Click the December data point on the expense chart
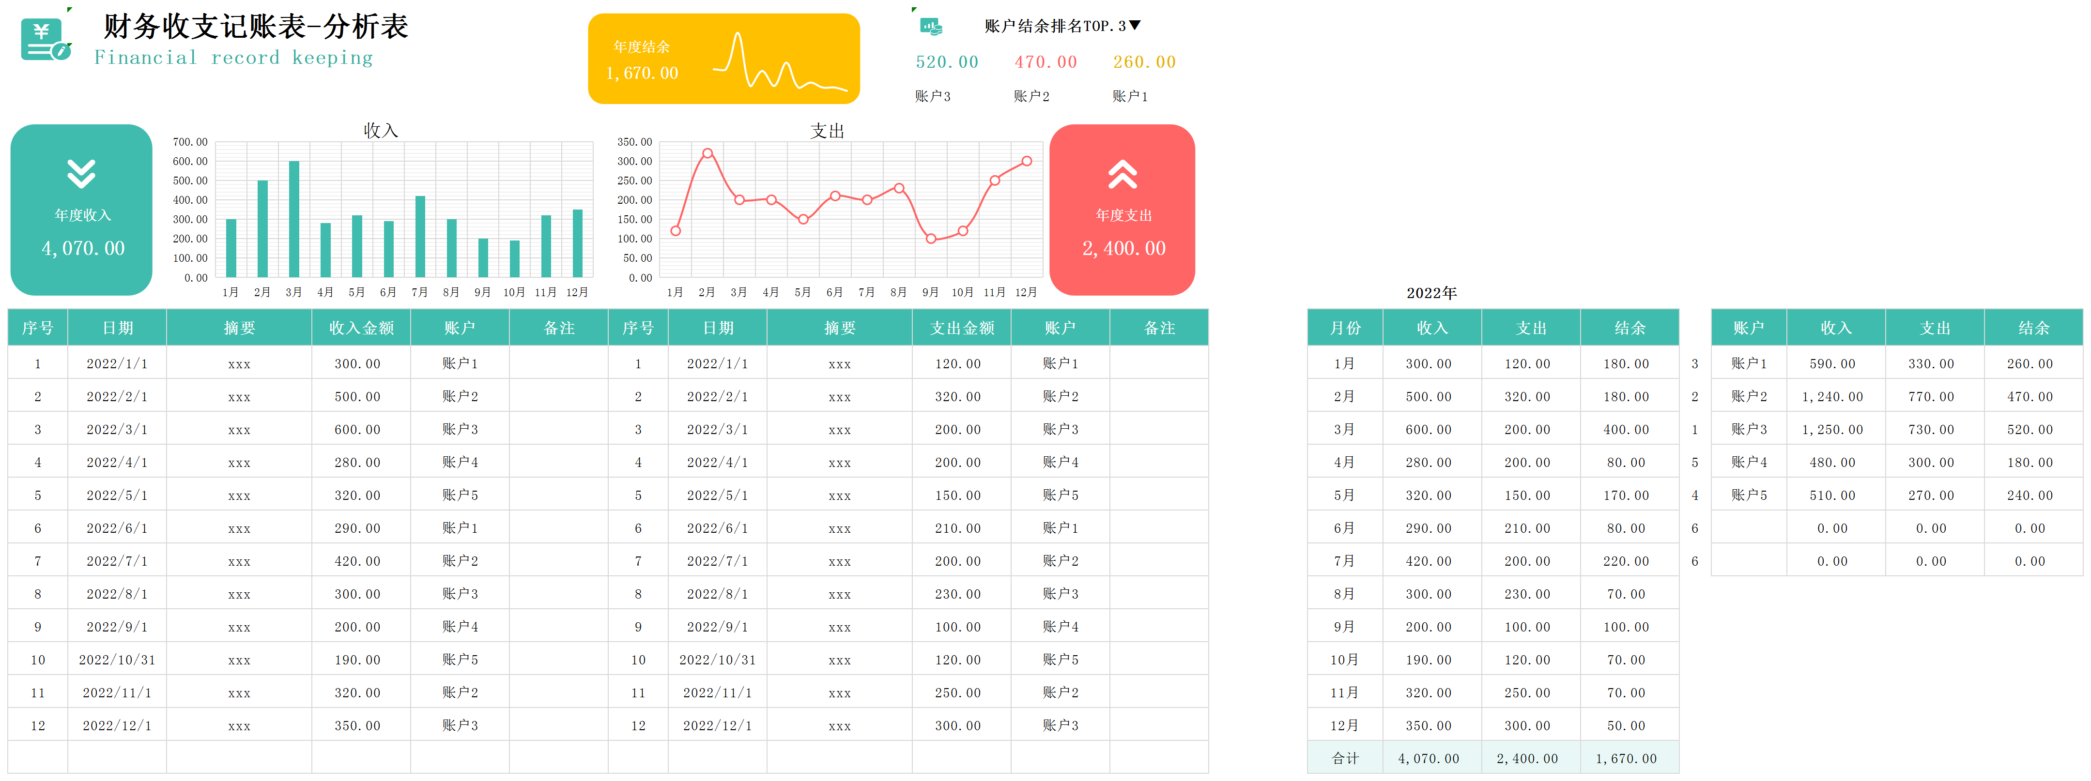 tap(1026, 162)
